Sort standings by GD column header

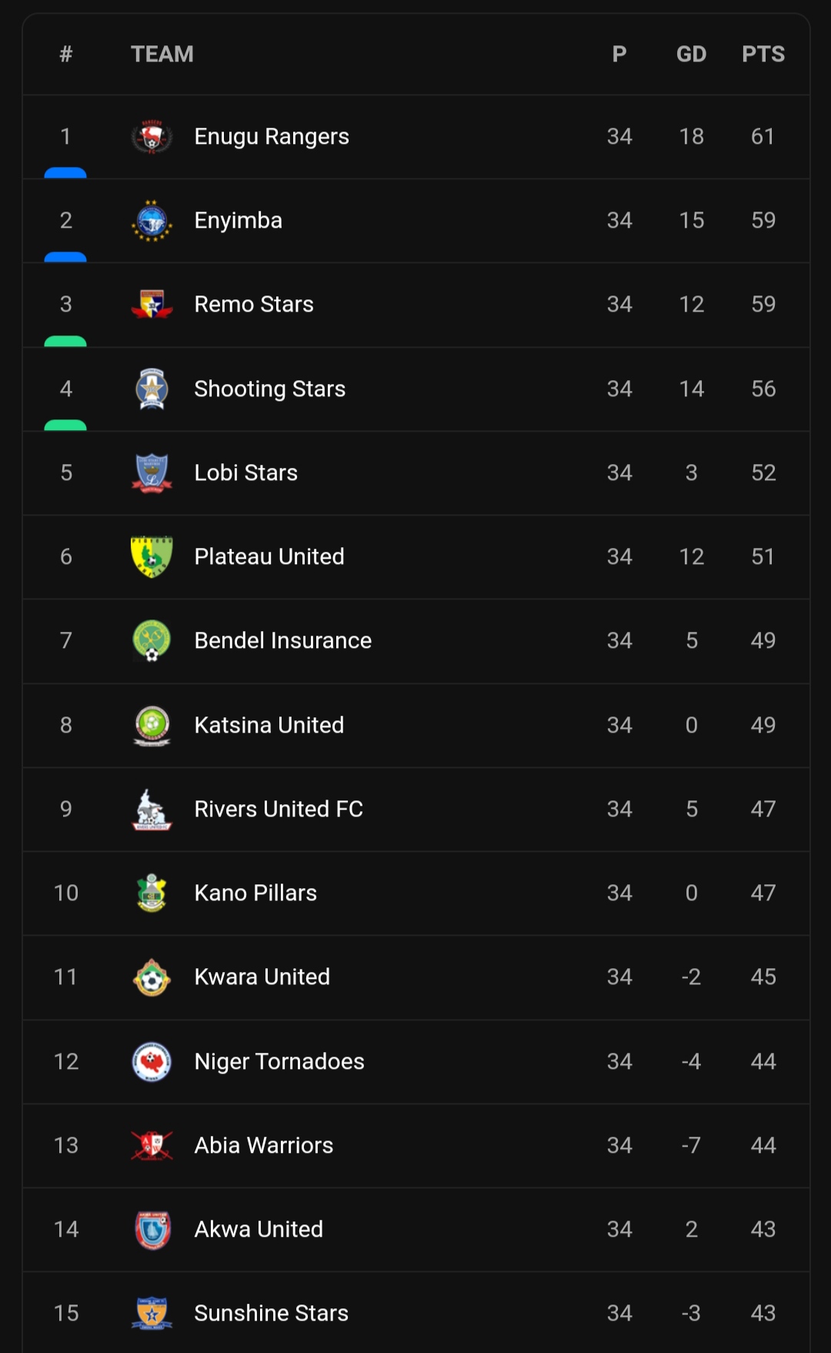click(691, 54)
